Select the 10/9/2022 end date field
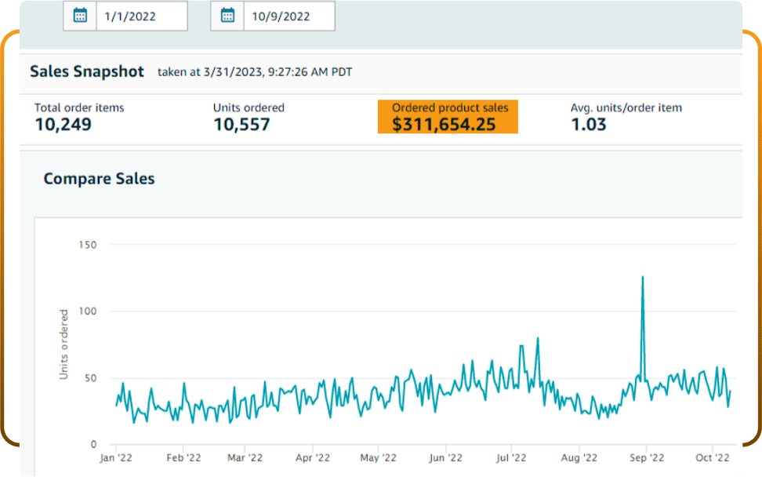Image resolution: width=762 pixels, height=477 pixels. click(x=288, y=16)
